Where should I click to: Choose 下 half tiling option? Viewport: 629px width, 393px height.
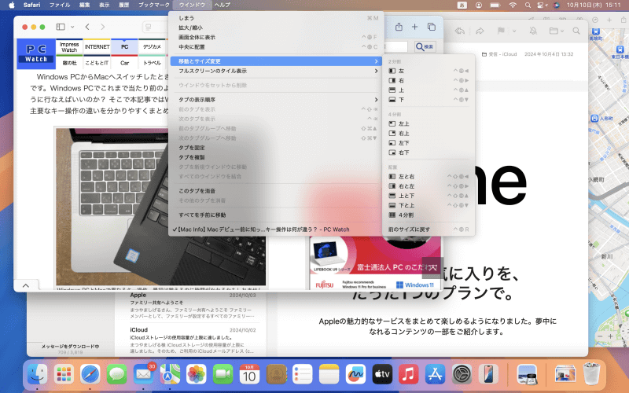tap(429, 100)
